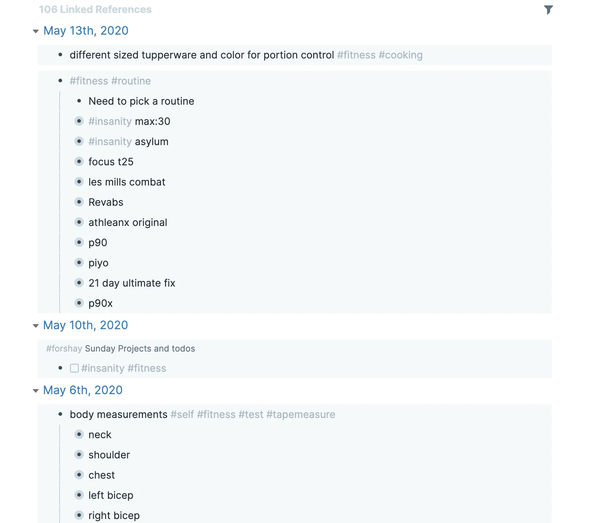This screenshot has width=606, height=523.
Task: Collapse the May 10th, 2020 section
Action: pyautogui.click(x=35, y=326)
